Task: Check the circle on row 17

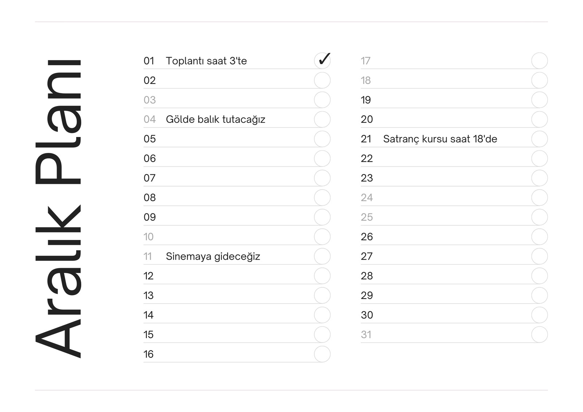Action: click(x=539, y=60)
